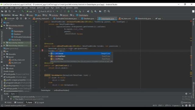Select the app run configuration dropdown
195x110 pixels.
[x=30, y=11]
